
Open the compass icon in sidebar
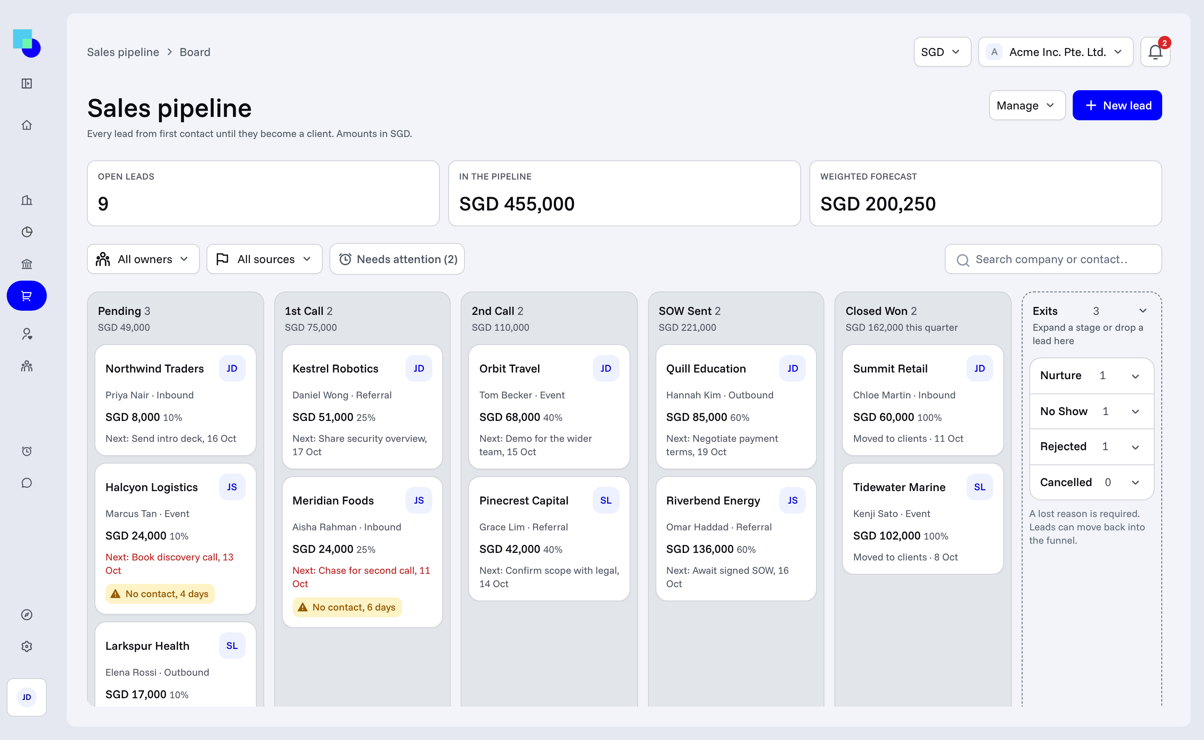coord(26,614)
